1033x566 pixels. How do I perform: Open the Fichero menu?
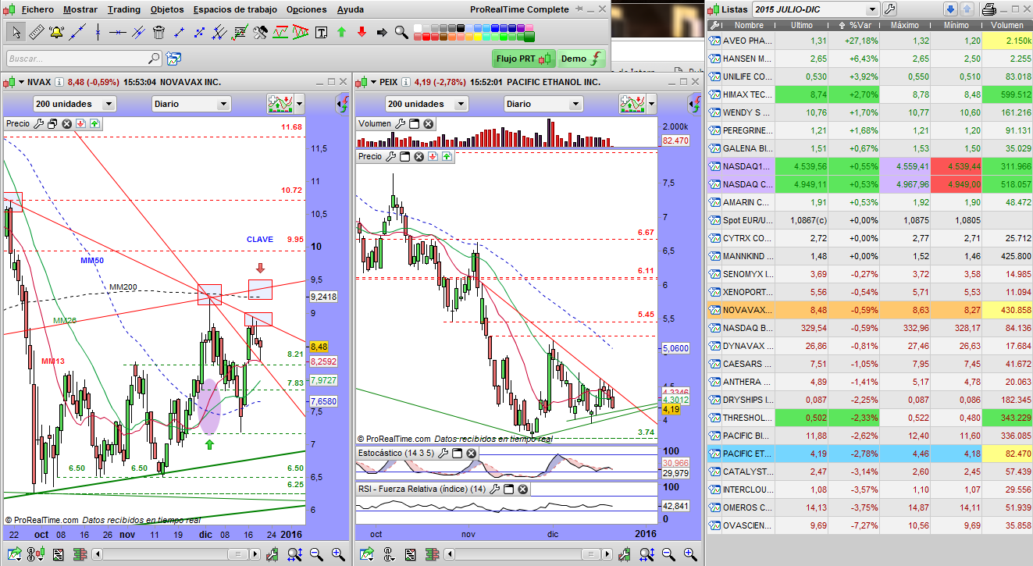37,9
